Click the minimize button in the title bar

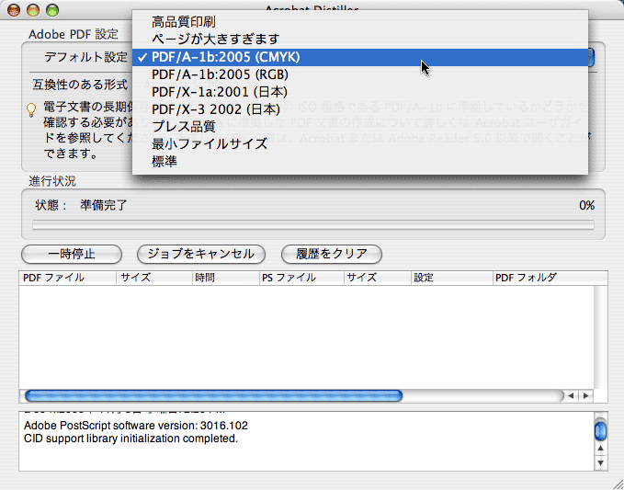tap(33, 10)
